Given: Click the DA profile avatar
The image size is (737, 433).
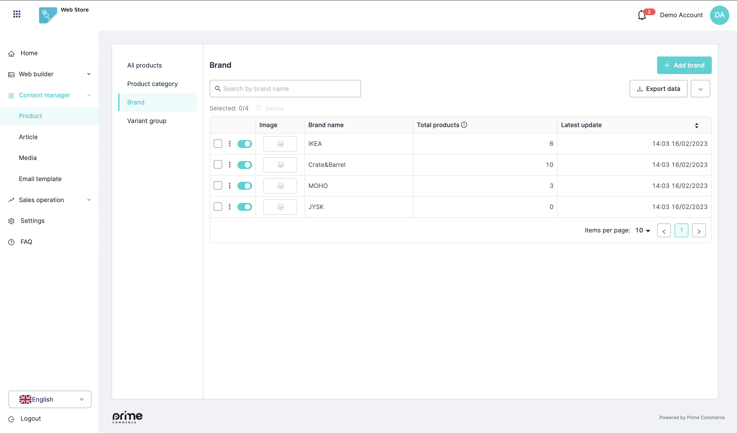Looking at the screenshot, I should pos(719,15).
